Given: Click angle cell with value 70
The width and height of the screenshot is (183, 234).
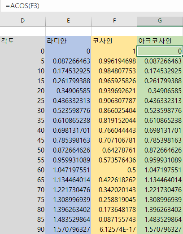Looking at the screenshot, I should click(23, 190).
